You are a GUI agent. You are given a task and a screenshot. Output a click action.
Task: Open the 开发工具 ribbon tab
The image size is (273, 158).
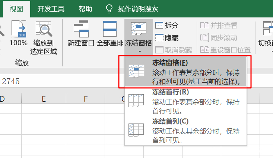[51, 9]
